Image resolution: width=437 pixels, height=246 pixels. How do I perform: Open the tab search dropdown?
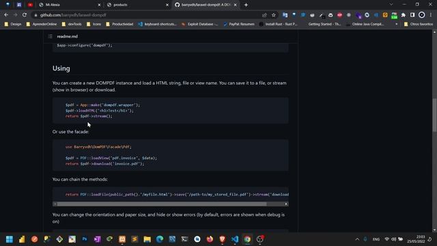click(x=391, y=5)
